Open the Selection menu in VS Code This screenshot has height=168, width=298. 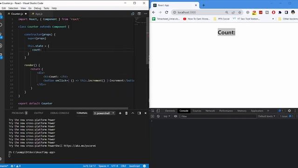(x=13, y=8)
